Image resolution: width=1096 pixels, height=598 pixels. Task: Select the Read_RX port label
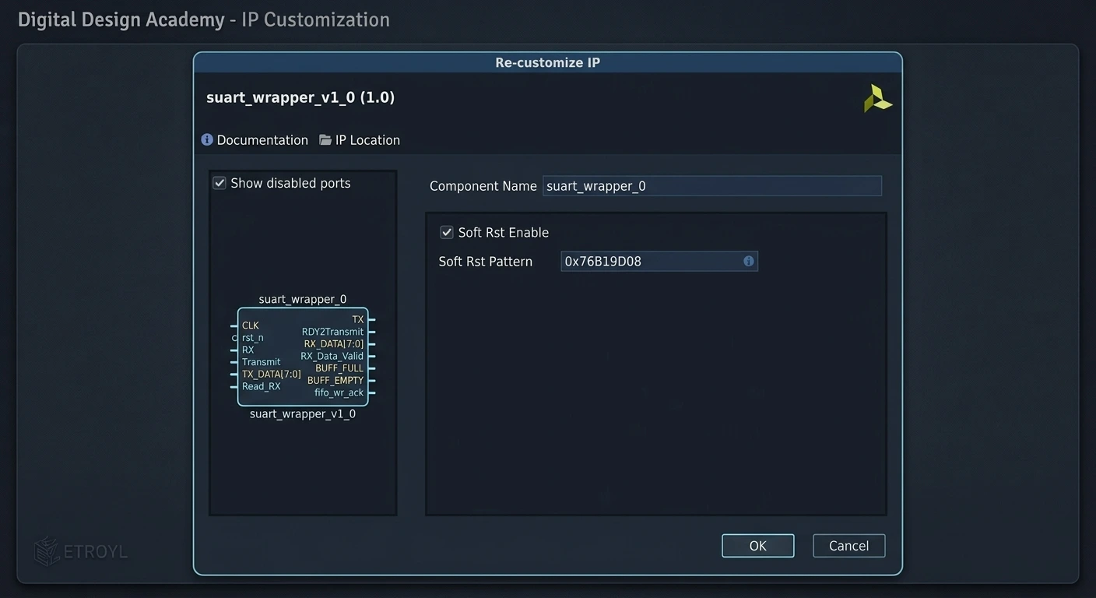tap(262, 386)
